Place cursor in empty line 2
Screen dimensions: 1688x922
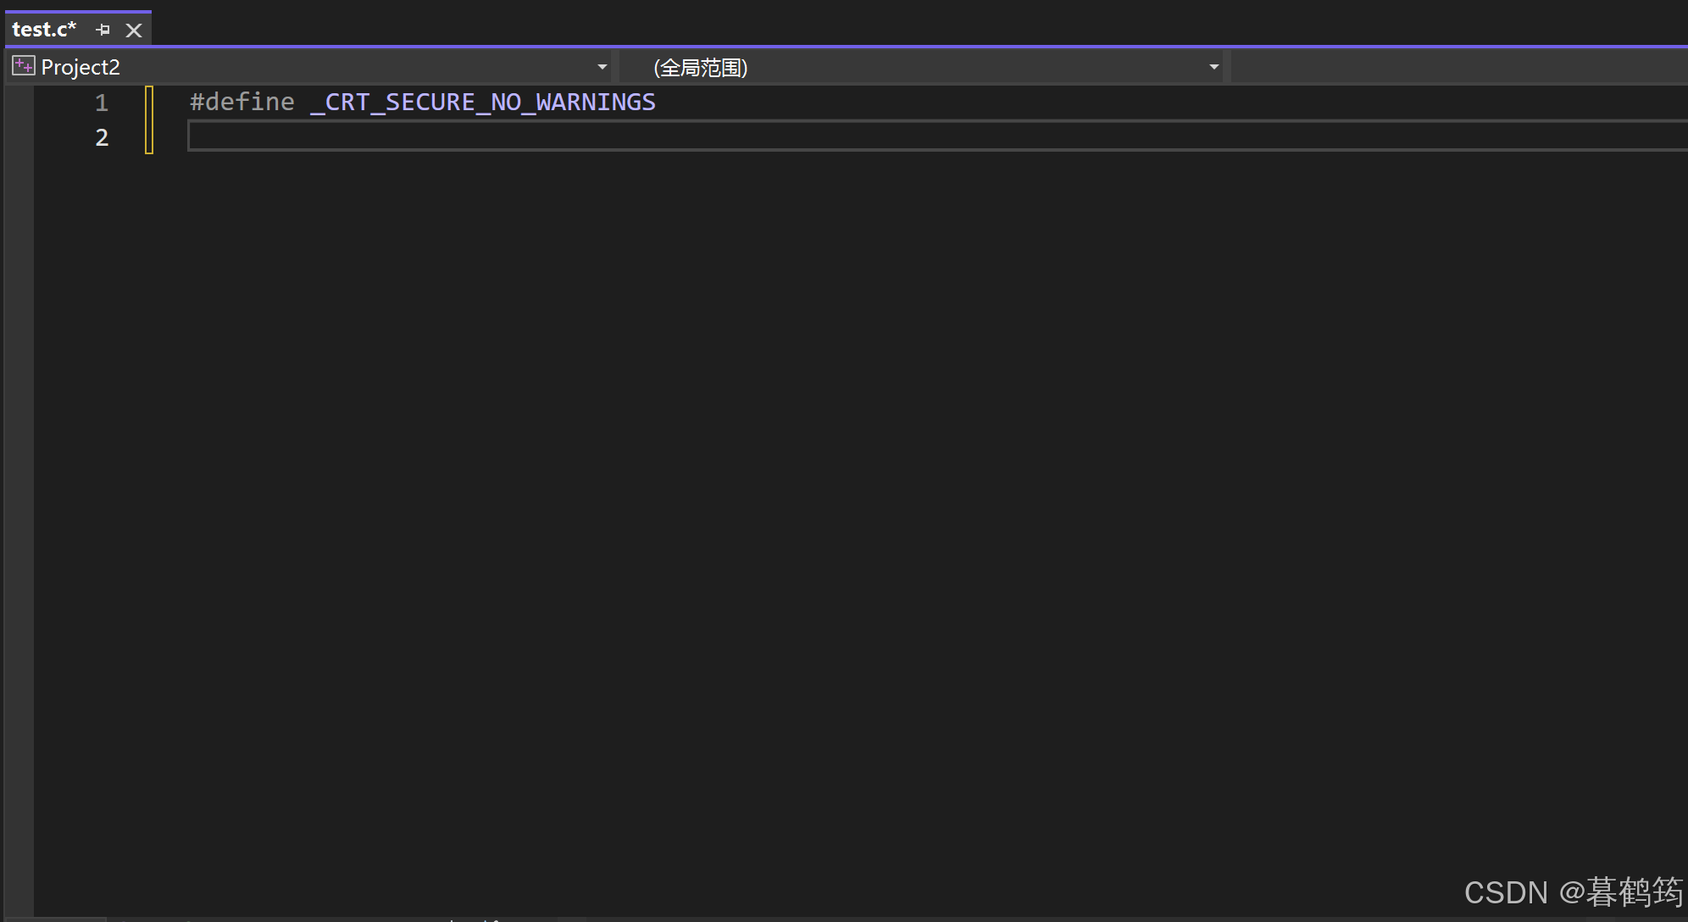click(508, 136)
